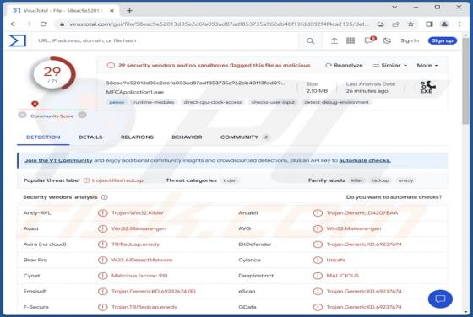Click the info icon beside Security vendors' analysis
Viewport: 473px width, 317px height.
[x=105, y=197]
